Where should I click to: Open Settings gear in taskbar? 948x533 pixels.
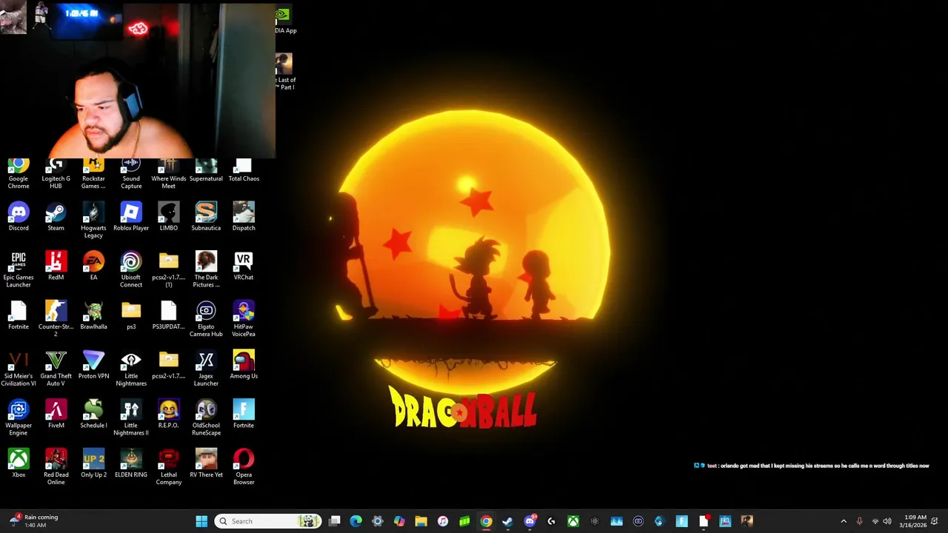coord(378,521)
